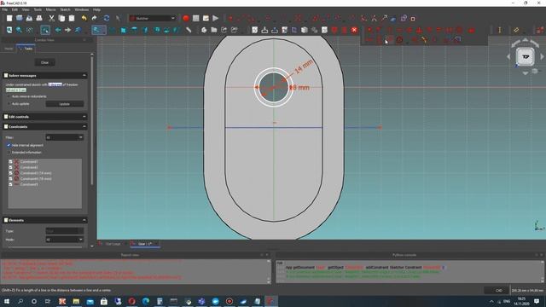Click the Elements Type input field
Image resolution: width=546 pixels, height=307 pixels.
pos(65,231)
